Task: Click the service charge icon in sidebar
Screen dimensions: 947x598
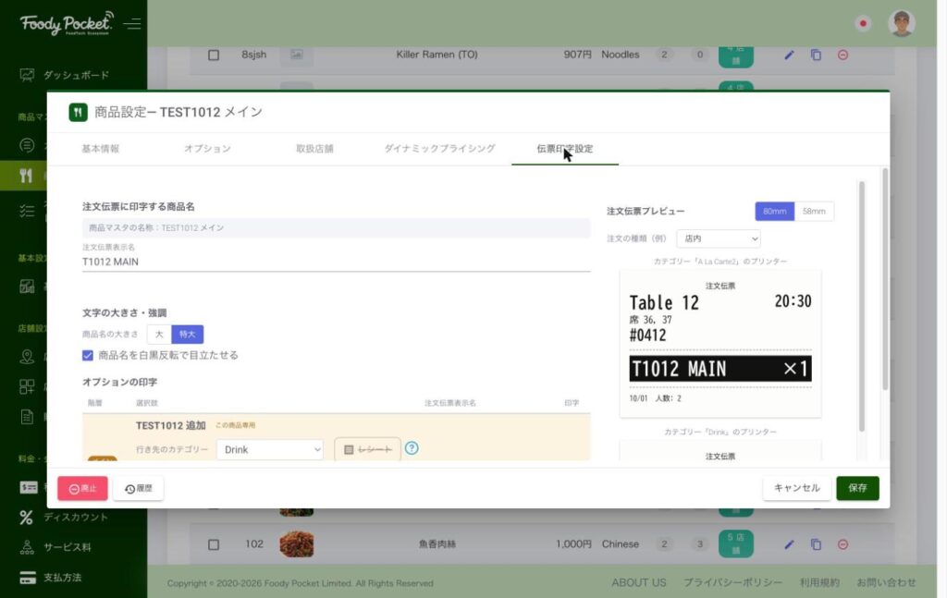Action: tap(27, 547)
